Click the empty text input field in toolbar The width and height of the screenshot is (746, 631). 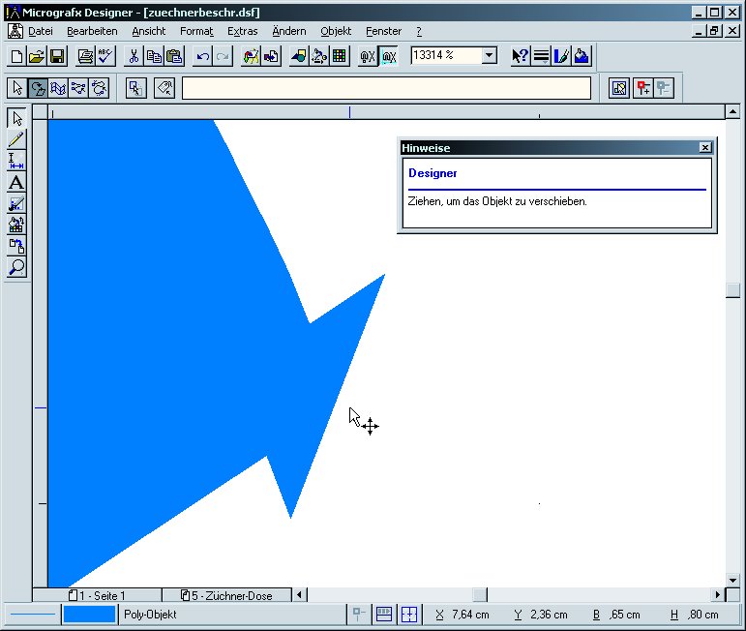coord(386,88)
